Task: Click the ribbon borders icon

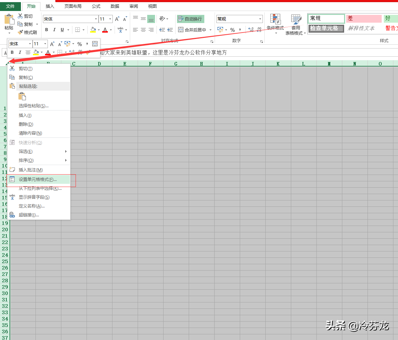Action: (x=78, y=30)
